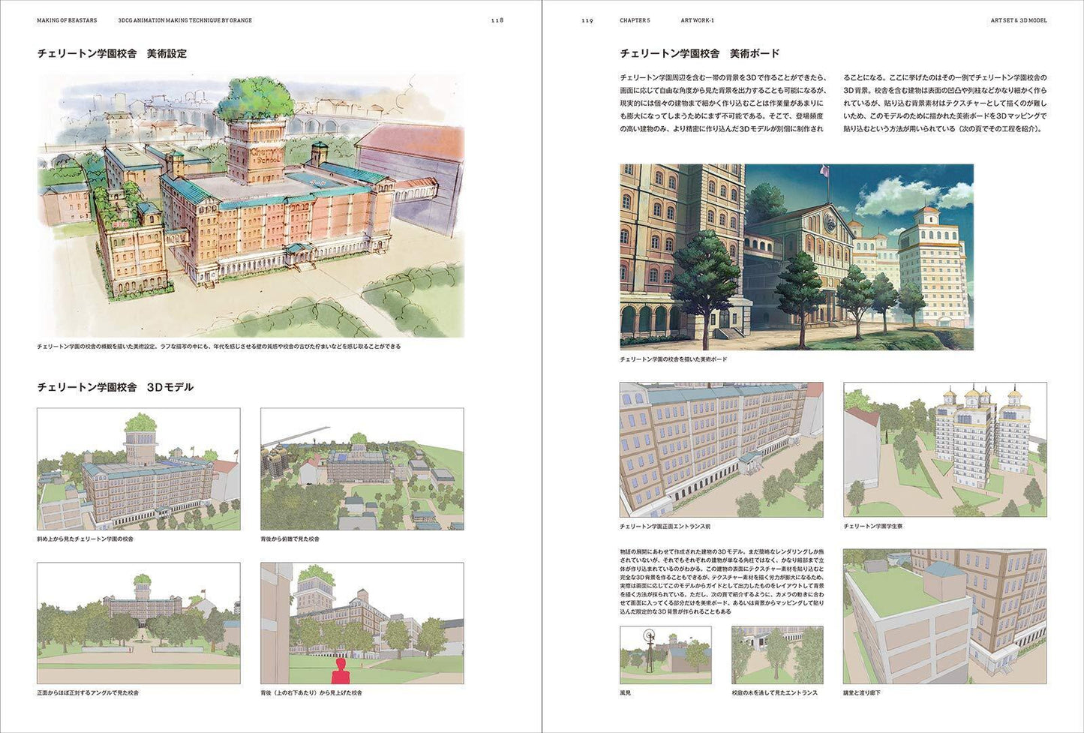Click page number '118'
Image resolution: width=1084 pixels, height=733 pixels.
(x=497, y=20)
